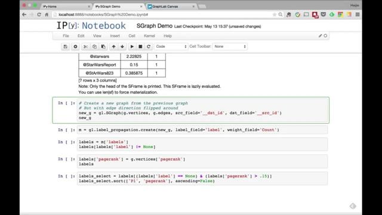Click the labels = m['labels'] code cell

click(x=202, y=145)
